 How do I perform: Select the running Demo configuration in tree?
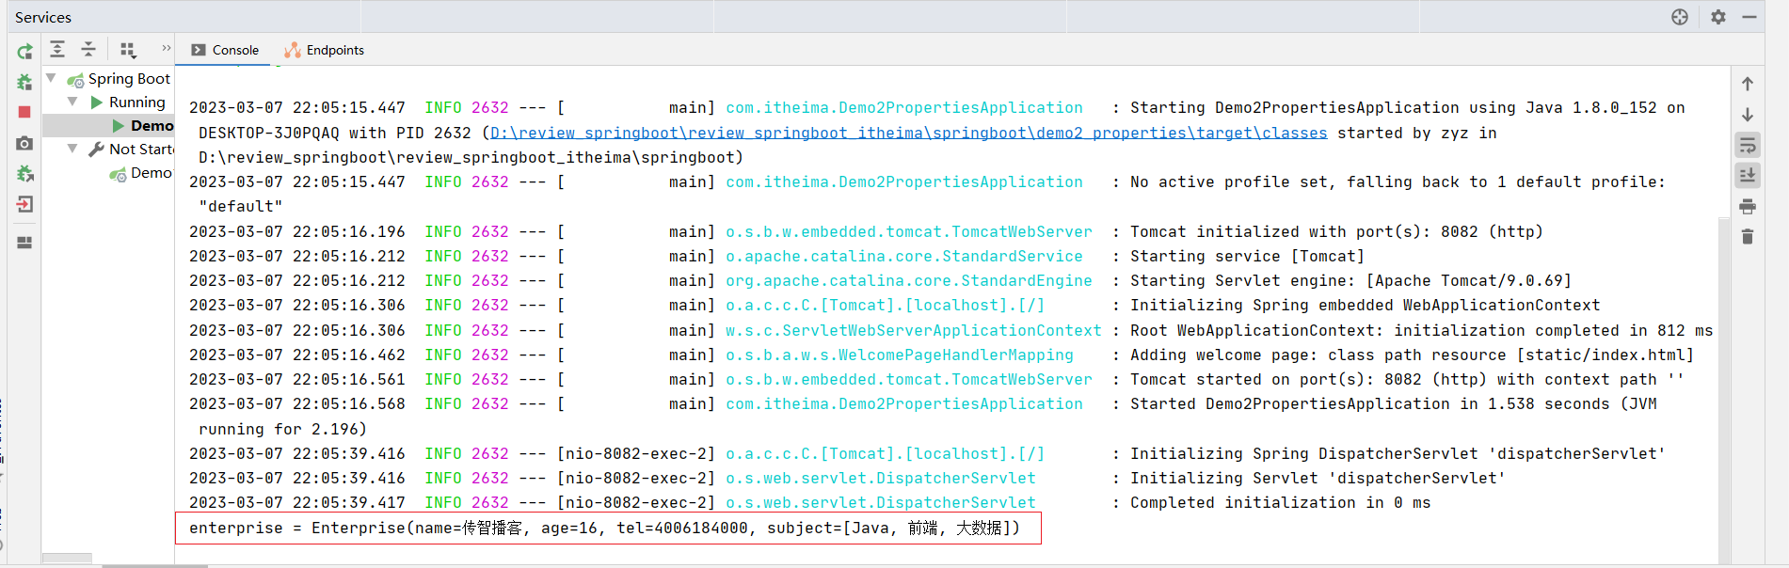pos(151,125)
